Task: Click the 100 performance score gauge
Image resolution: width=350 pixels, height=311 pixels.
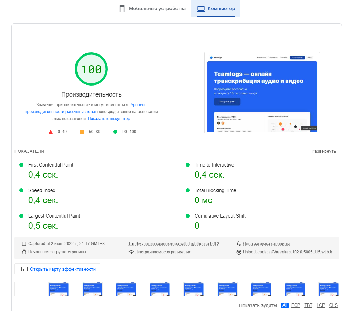Action: (x=91, y=69)
